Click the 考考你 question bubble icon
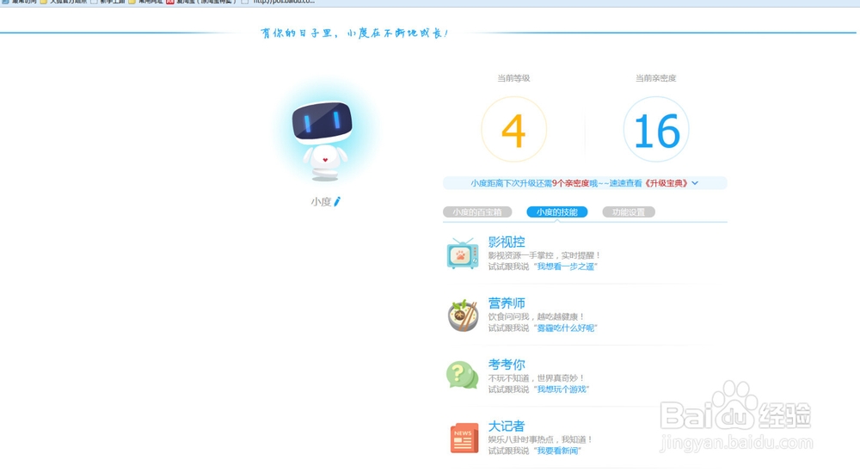The image size is (860, 472). pos(463,376)
